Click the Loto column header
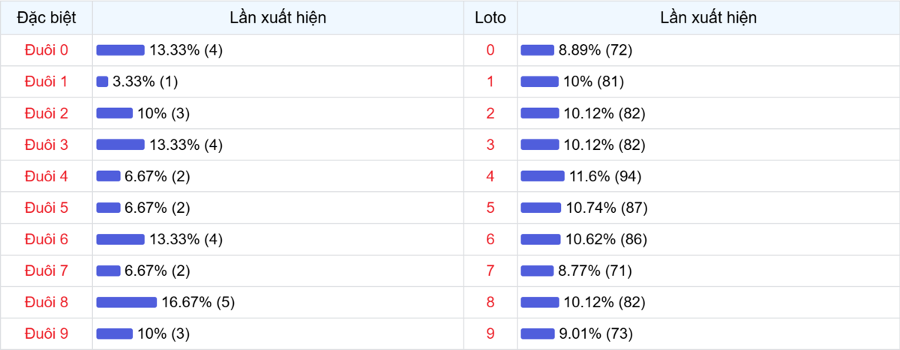The width and height of the screenshot is (900, 350). 490,18
